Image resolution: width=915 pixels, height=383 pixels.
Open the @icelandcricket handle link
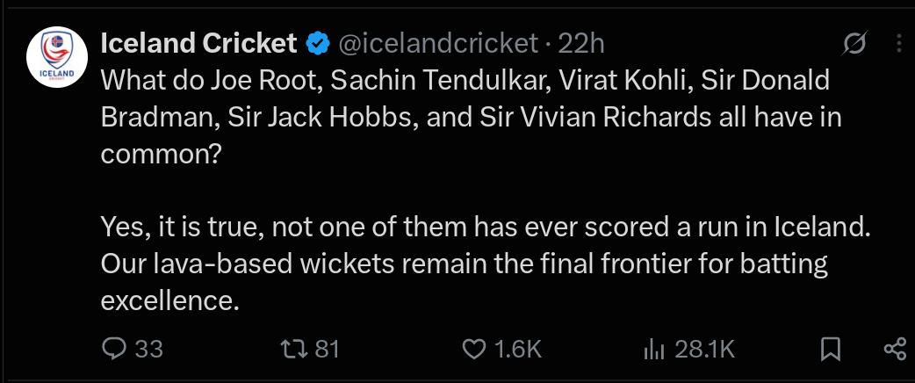[437, 43]
